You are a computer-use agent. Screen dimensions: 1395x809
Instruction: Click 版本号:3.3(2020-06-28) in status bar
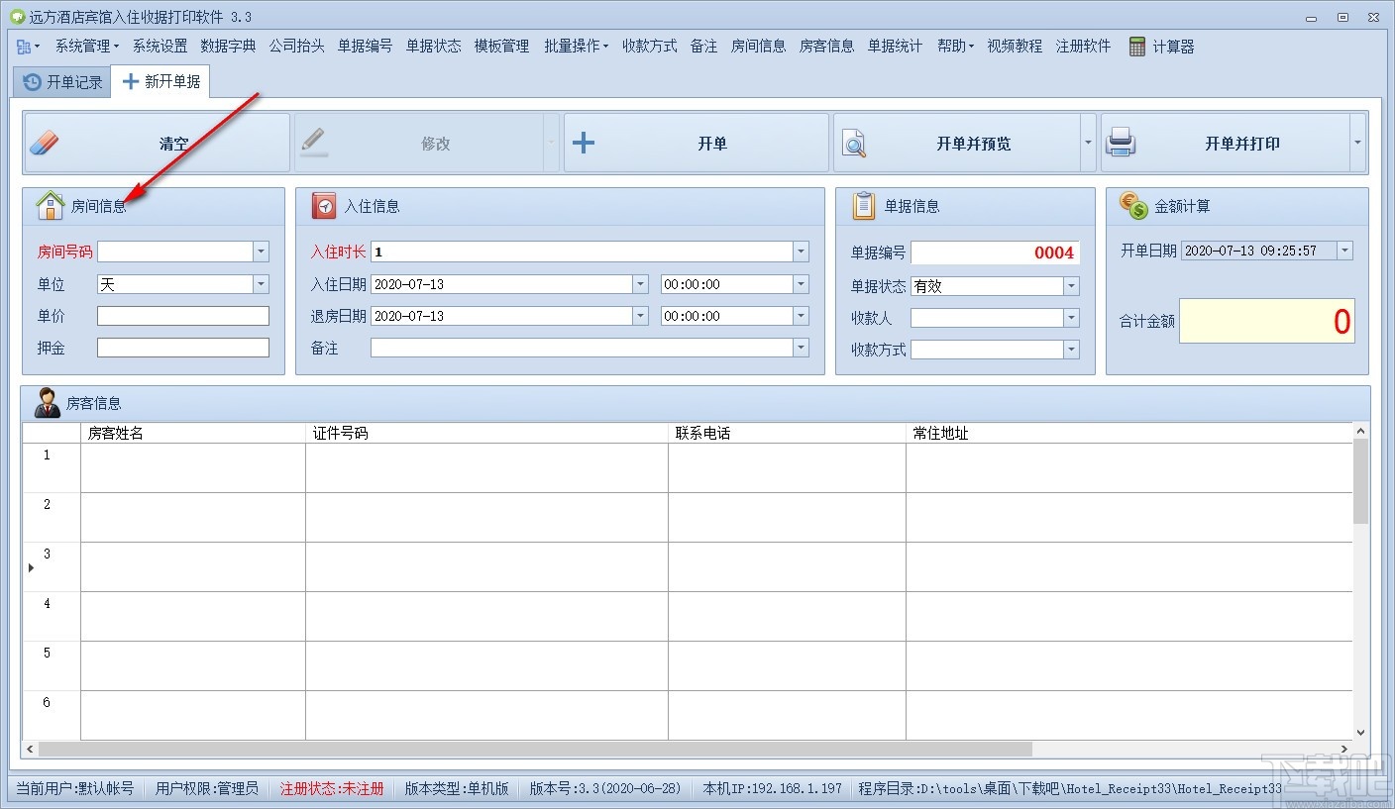[x=605, y=788]
